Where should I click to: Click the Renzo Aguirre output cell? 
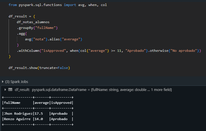[17, 119]
